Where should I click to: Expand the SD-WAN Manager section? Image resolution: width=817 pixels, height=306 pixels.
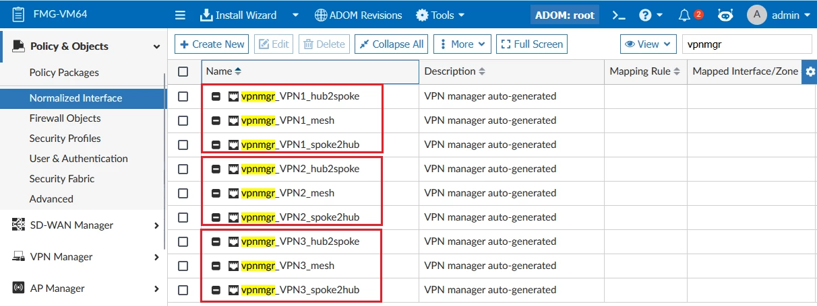(x=156, y=225)
